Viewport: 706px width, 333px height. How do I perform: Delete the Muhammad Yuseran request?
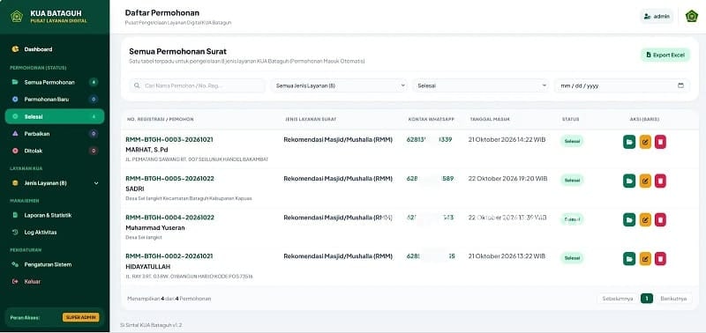click(x=660, y=219)
